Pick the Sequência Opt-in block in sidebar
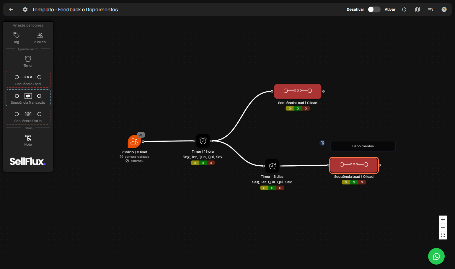 [28, 116]
